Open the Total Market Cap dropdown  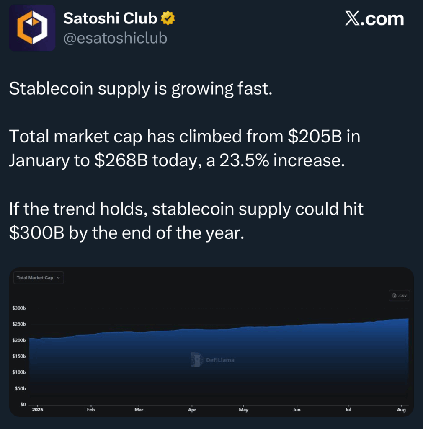coord(39,278)
